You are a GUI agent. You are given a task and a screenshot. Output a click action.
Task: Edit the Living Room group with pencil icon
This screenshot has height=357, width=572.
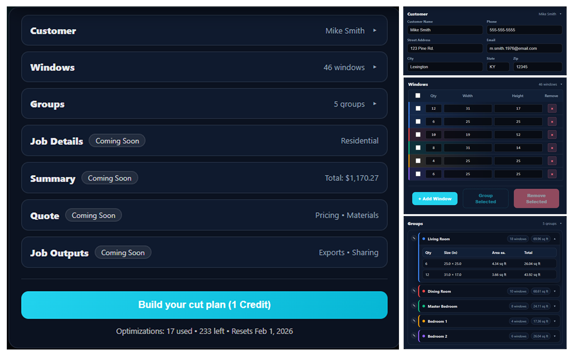[414, 239]
